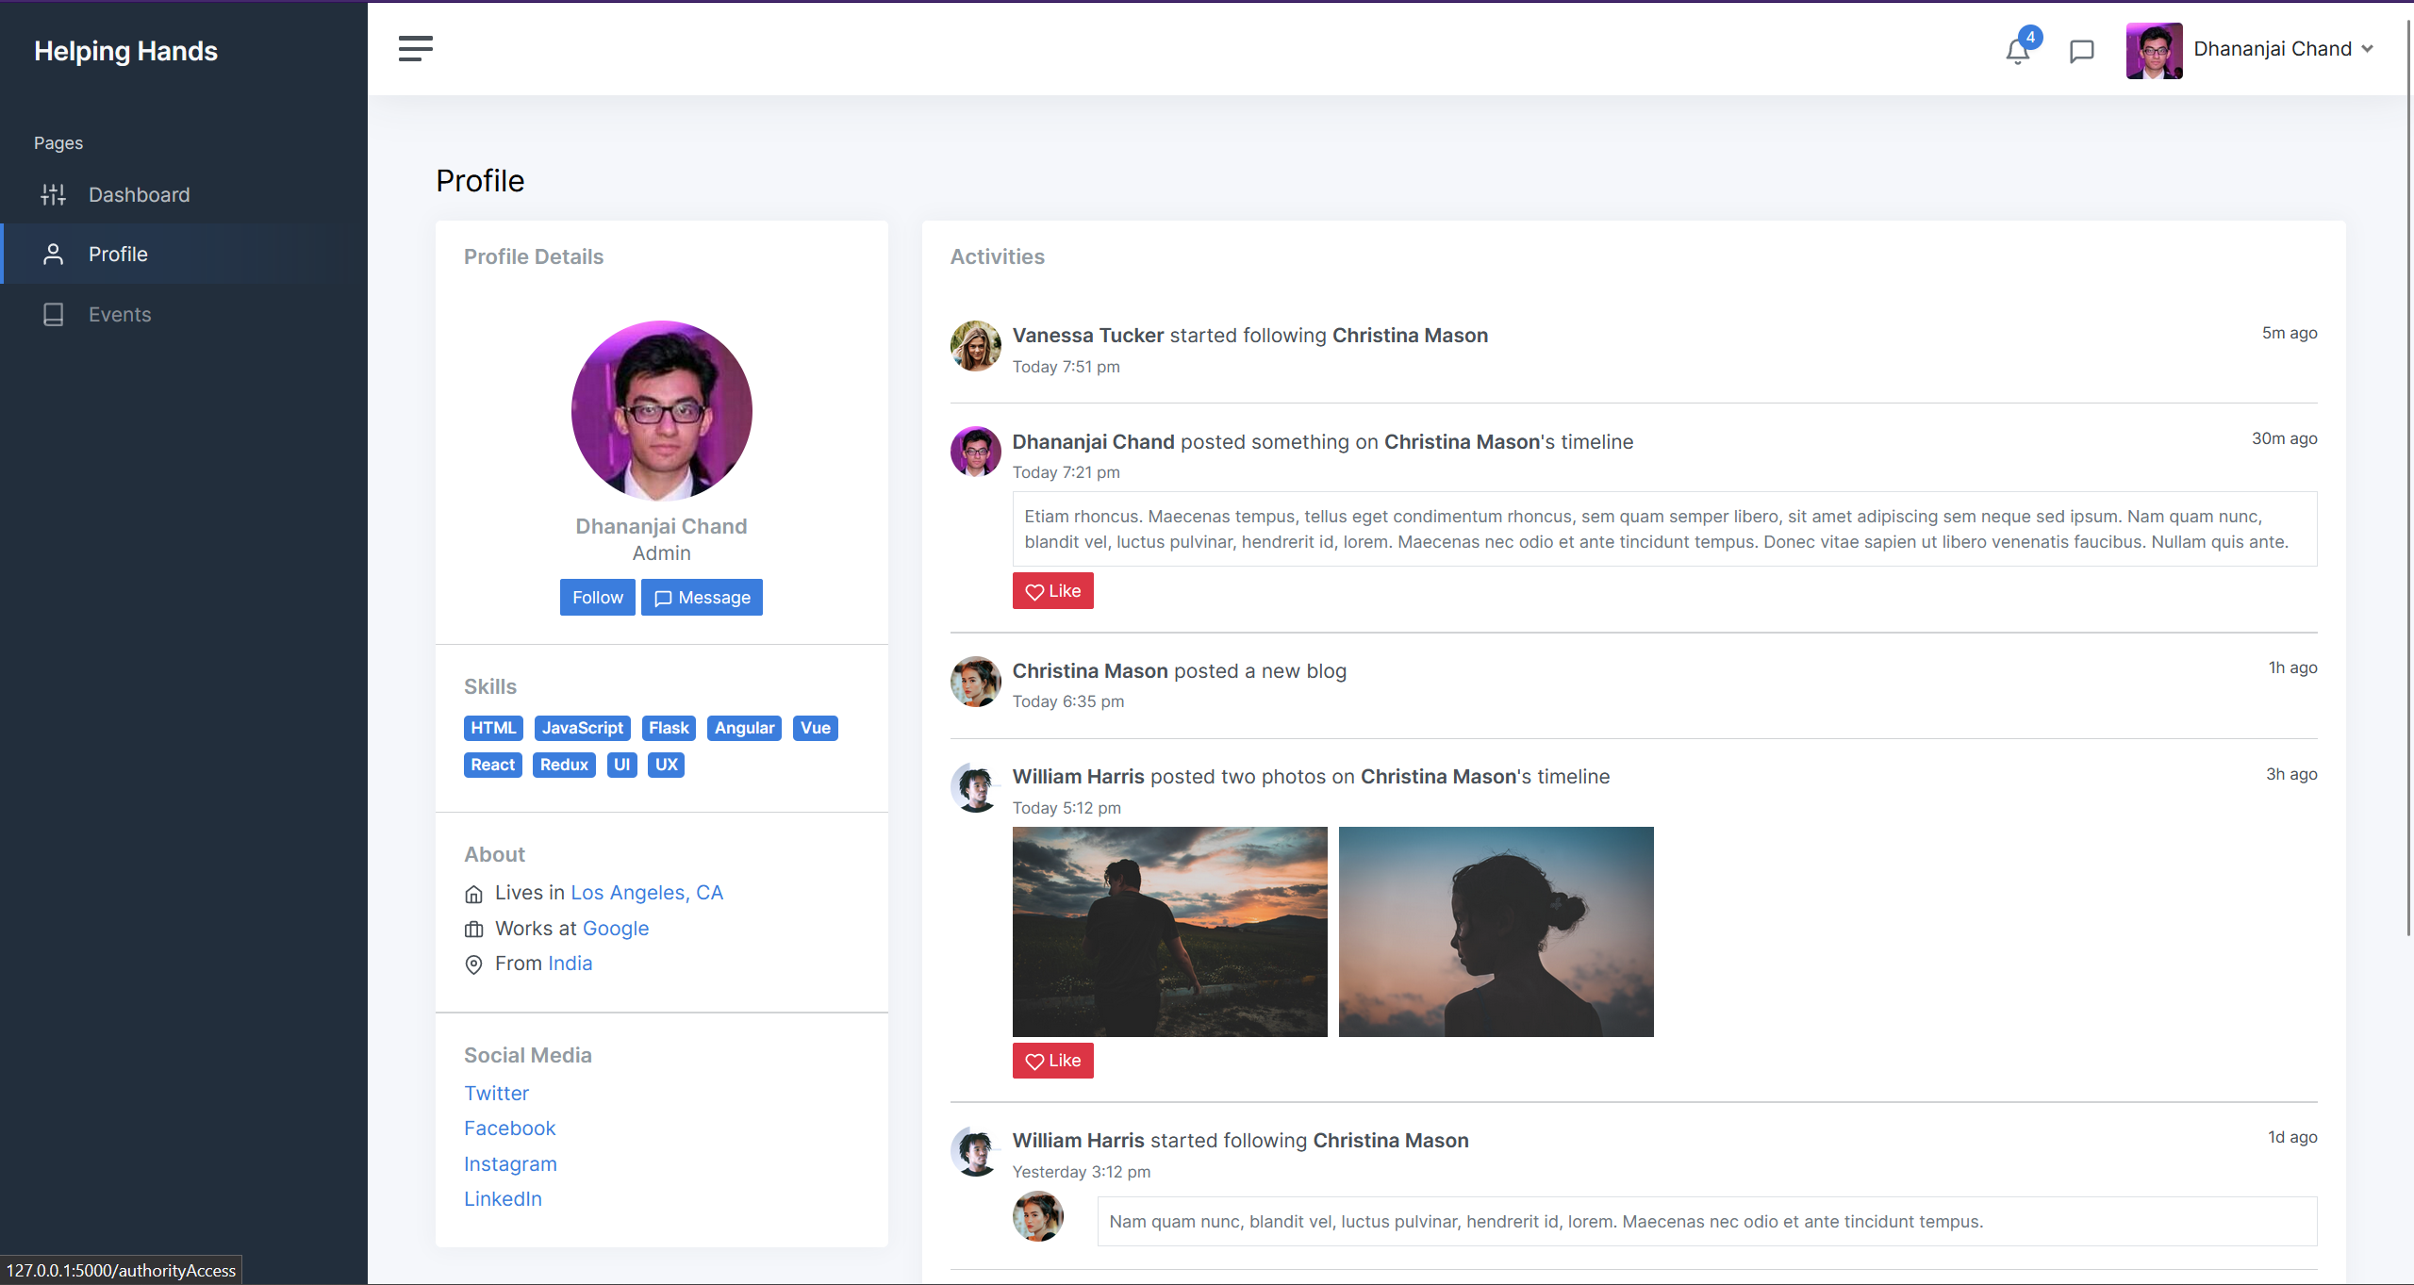
Task: Click the Events book icon in sidebar
Action: click(54, 315)
